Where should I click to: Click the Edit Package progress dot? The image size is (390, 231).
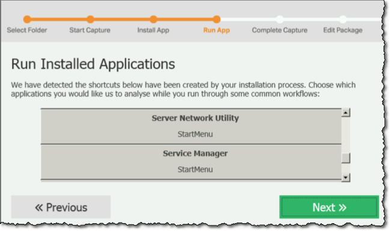tap(343, 19)
